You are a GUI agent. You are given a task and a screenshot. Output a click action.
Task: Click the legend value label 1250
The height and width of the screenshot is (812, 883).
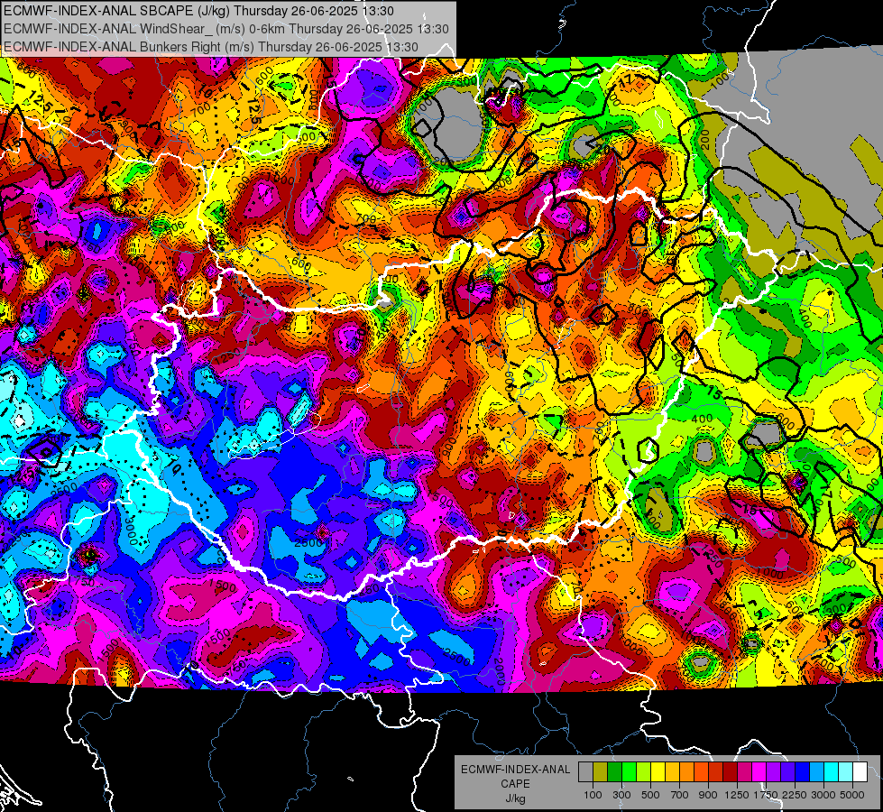[x=737, y=795]
